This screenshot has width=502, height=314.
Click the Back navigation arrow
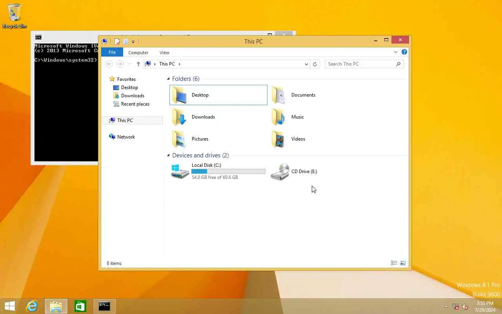109,64
